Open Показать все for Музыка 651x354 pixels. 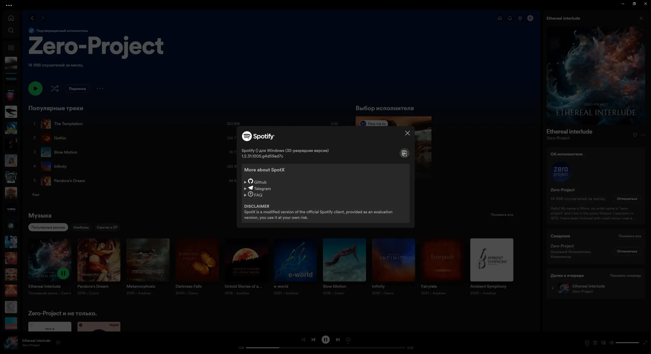pos(501,215)
